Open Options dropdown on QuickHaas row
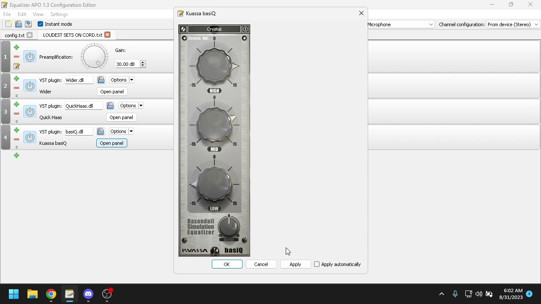 pos(131,106)
